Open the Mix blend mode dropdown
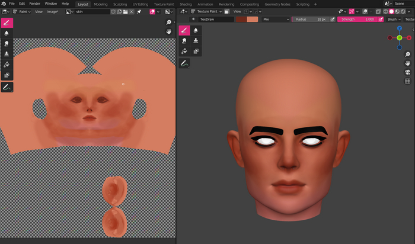Image resolution: width=415 pixels, height=244 pixels. pyautogui.click(x=276, y=20)
